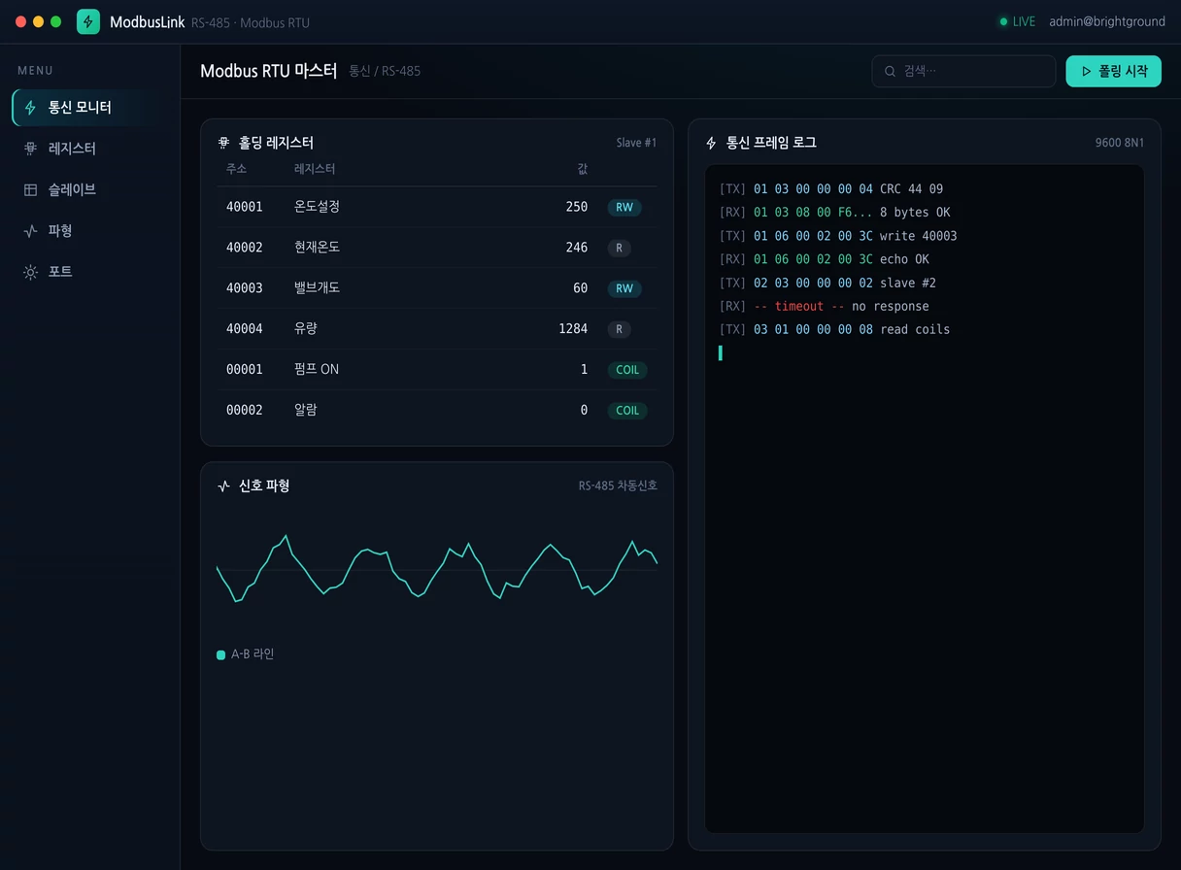Image resolution: width=1181 pixels, height=870 pixels.
Task: Click the 9600 8N1 baud label
Action: point(1120,143)
